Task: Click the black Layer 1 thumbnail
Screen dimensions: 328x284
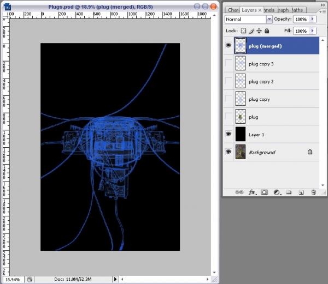Action: point(241,134)
